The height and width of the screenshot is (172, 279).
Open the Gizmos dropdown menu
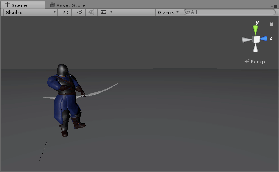[168, 12]
